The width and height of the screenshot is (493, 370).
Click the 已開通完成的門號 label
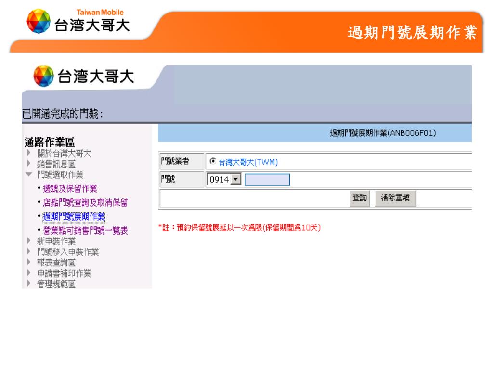63,114
